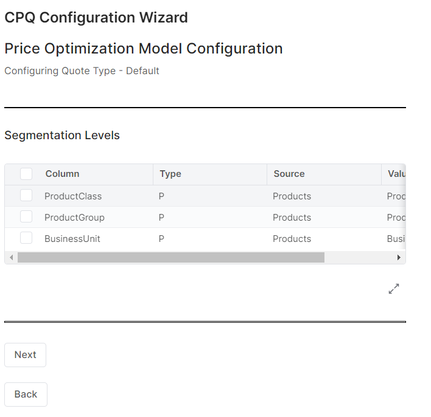Click the Products source cell for ProductGroup
Screen dimensions: 431x417
tap(292, 218)
